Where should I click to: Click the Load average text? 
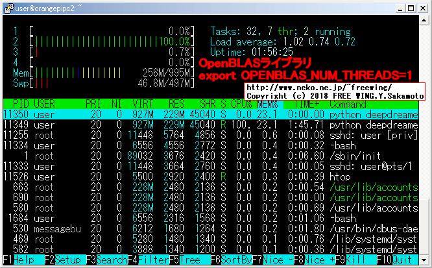pos(283,42)
